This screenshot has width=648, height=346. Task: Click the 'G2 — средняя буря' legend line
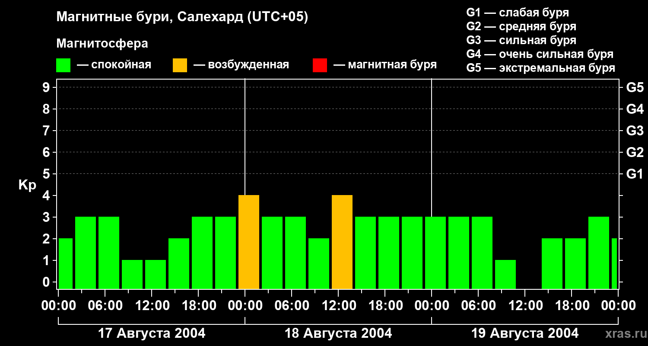click(x=521, y=26)
